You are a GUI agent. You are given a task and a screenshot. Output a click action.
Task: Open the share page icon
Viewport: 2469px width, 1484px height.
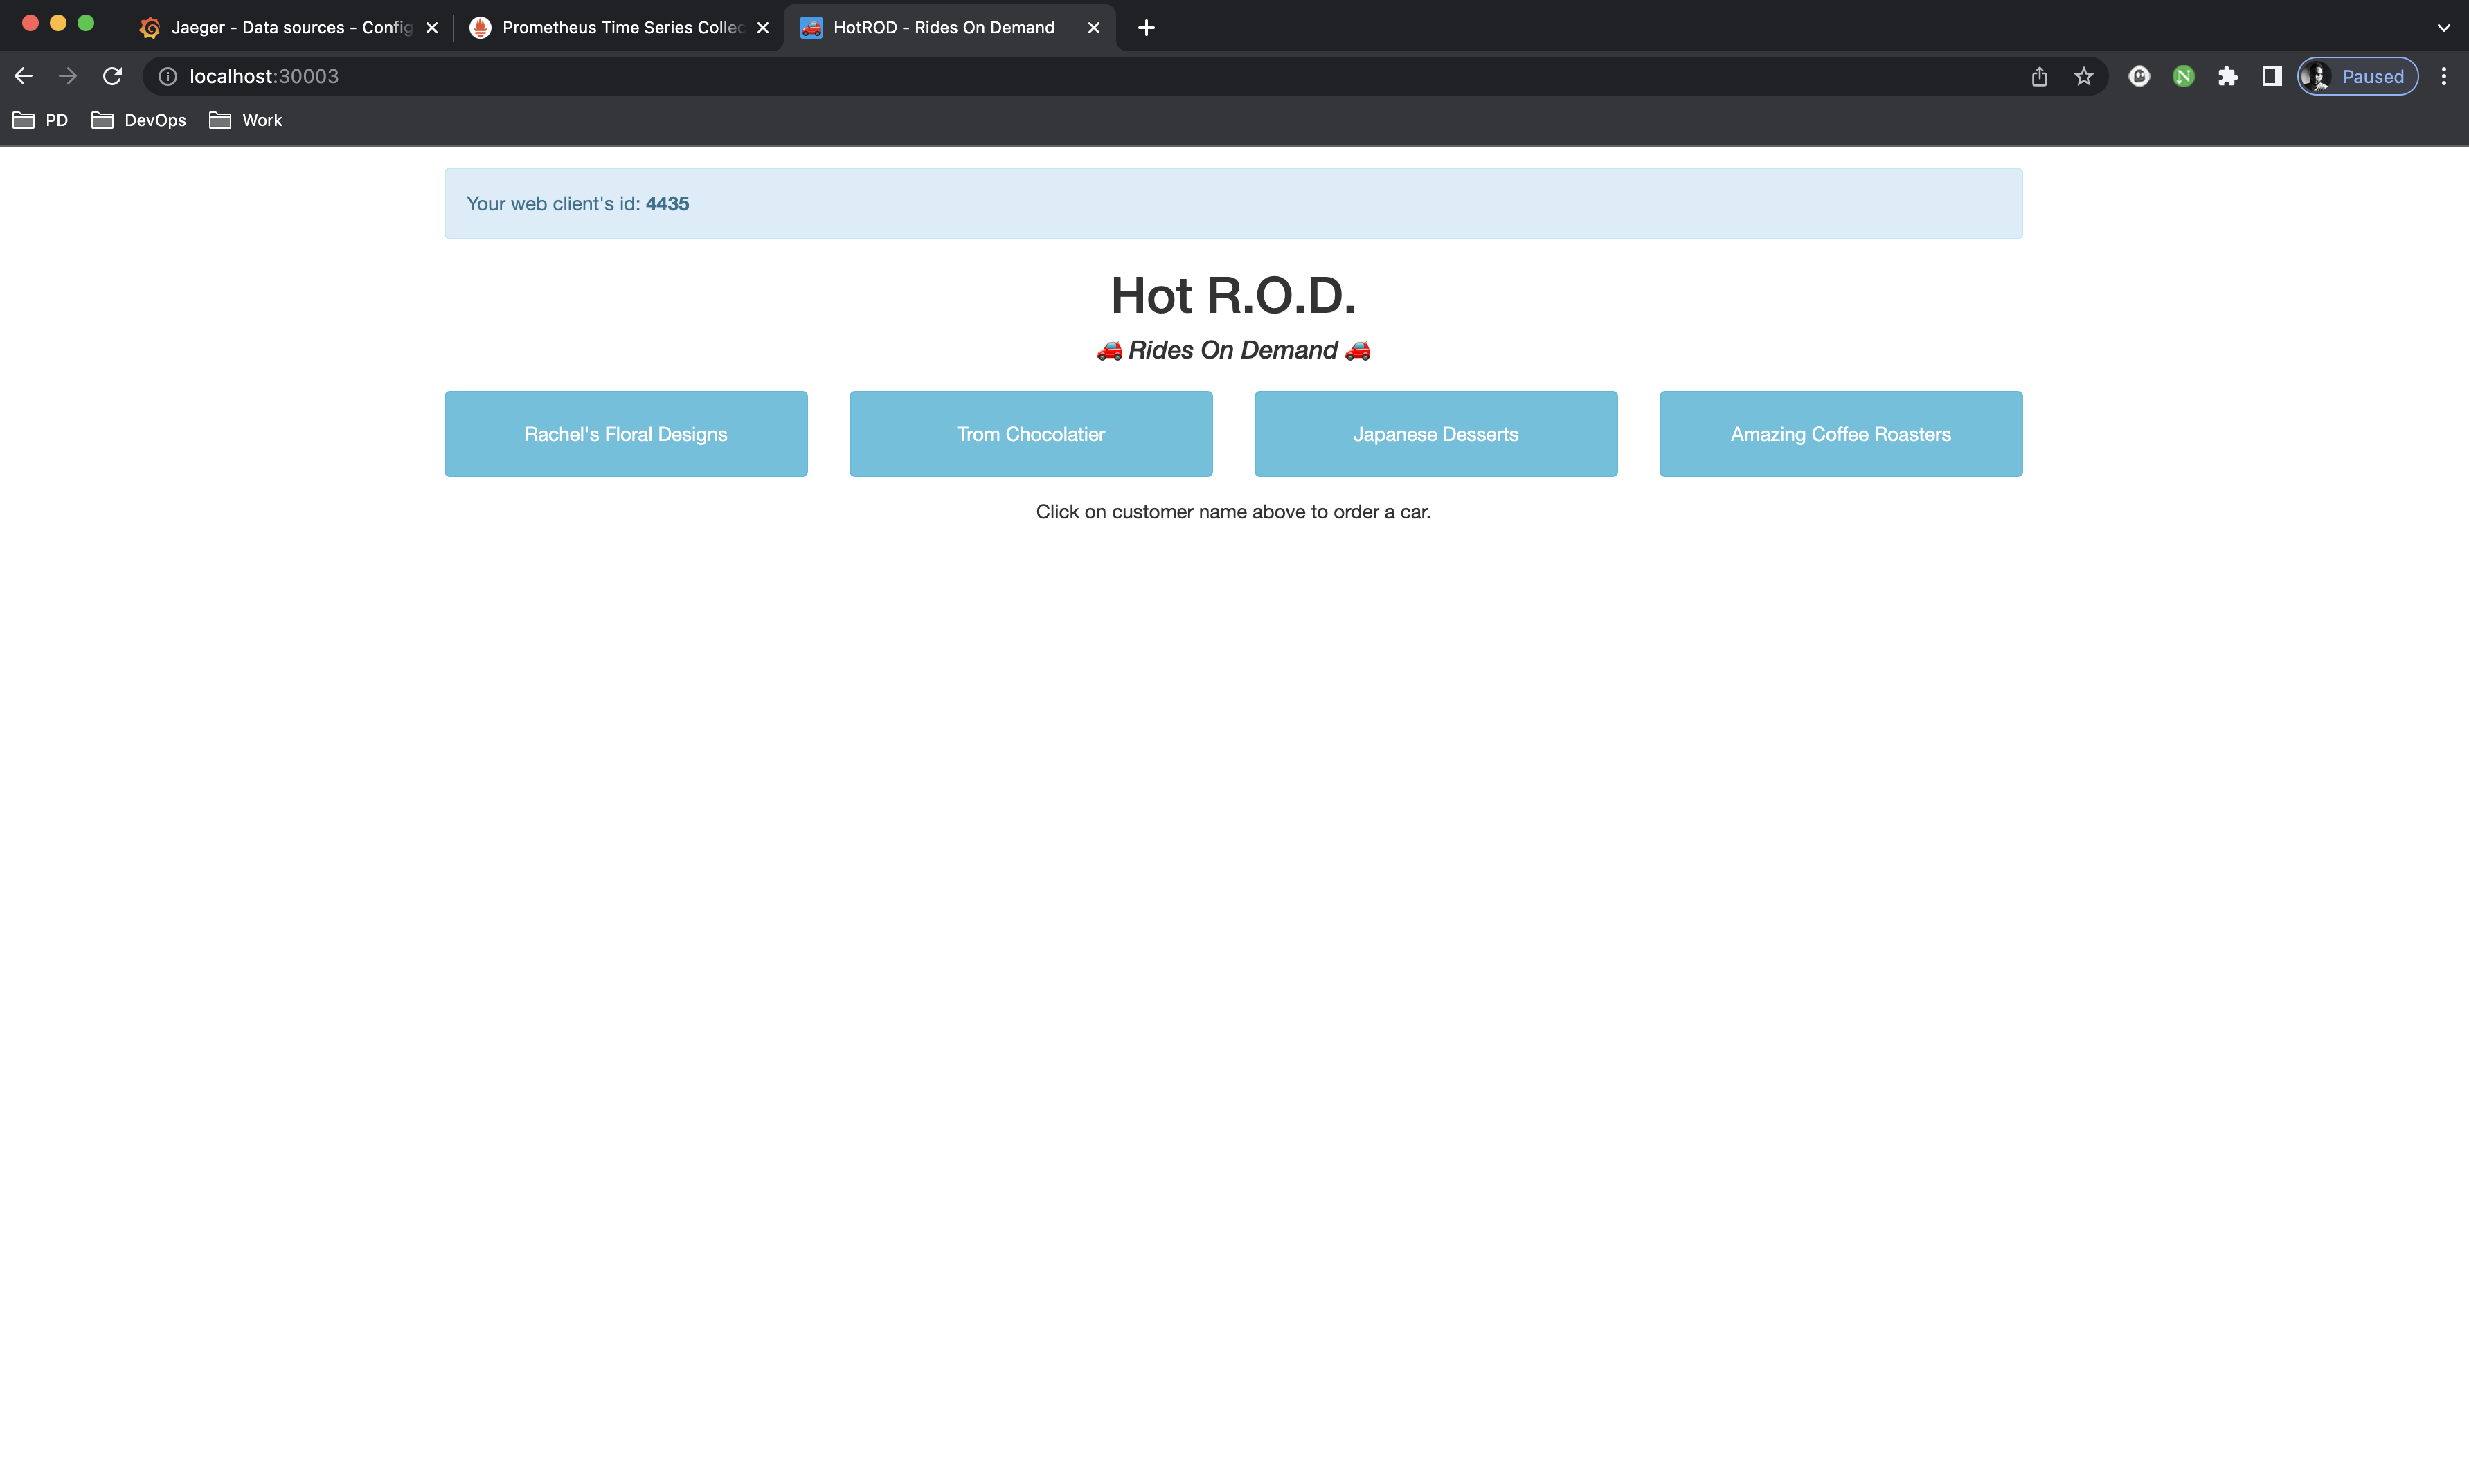pyautogui.click(x=2039, y=76)
